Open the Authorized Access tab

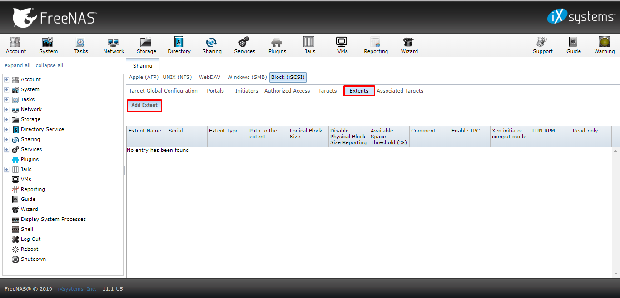(x=287, y=91)
